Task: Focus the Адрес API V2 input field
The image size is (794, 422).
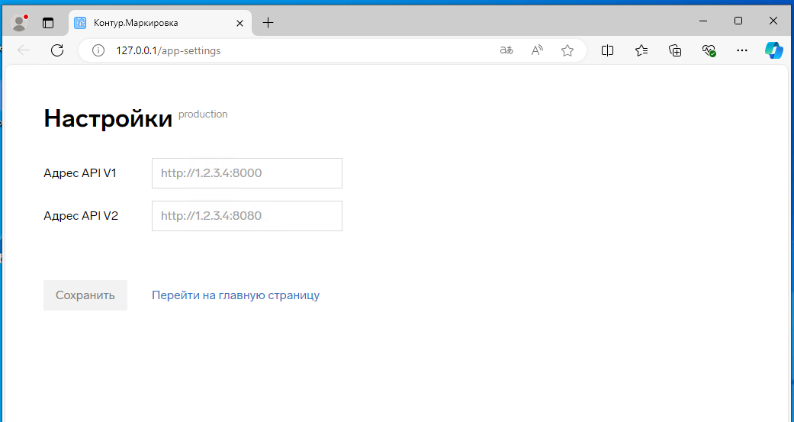Action: (247, 216)
